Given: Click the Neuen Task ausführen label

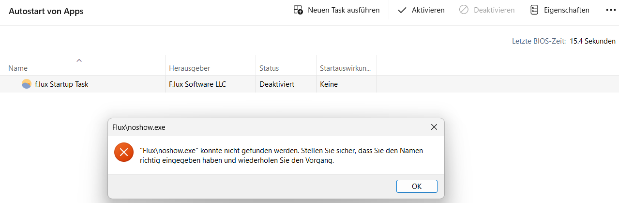Looking at the screenshot, I should (344, 10).
